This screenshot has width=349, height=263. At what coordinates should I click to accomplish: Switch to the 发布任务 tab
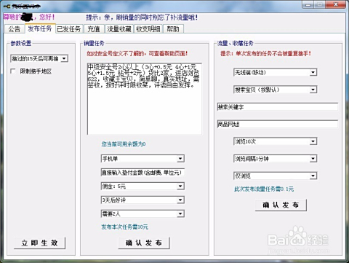(40, 28)
